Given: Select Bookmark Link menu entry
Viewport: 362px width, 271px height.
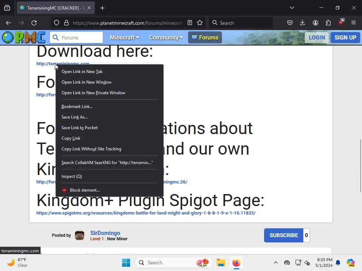Looking at the screenshot, I should (110, 107).
